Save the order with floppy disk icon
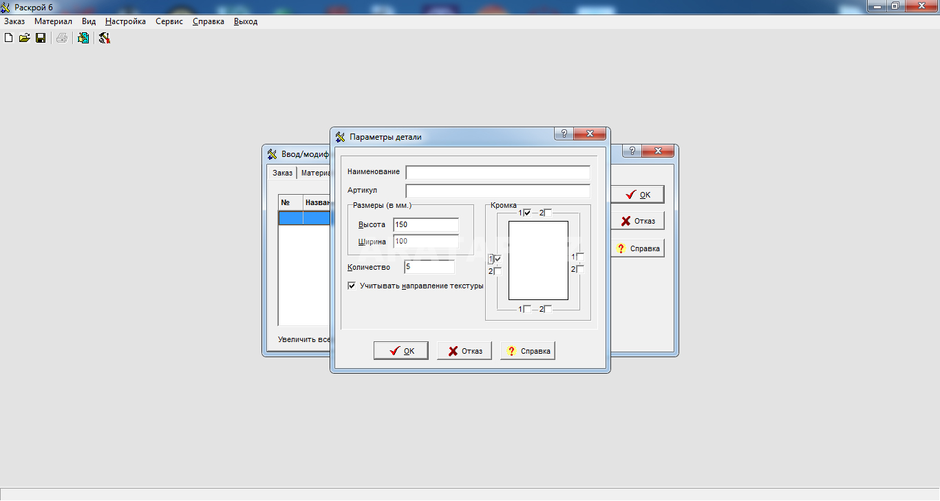940x501 pixels. click(x=41, y=38)
